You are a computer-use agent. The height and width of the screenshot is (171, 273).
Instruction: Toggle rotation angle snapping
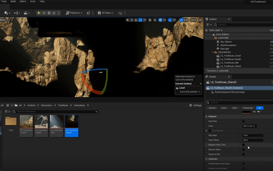(x=170, y=20)
